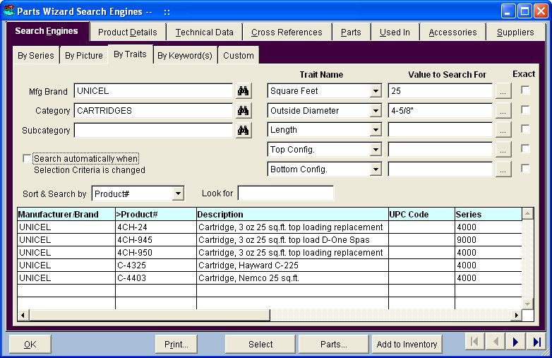Open value browse button for Bottom Config.
Image resolution: width=552 pixels, height=358 pixels.
click(x=503, y=169)
